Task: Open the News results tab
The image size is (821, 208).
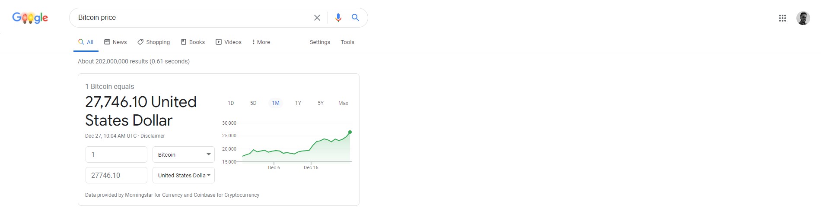Action: 115,42
